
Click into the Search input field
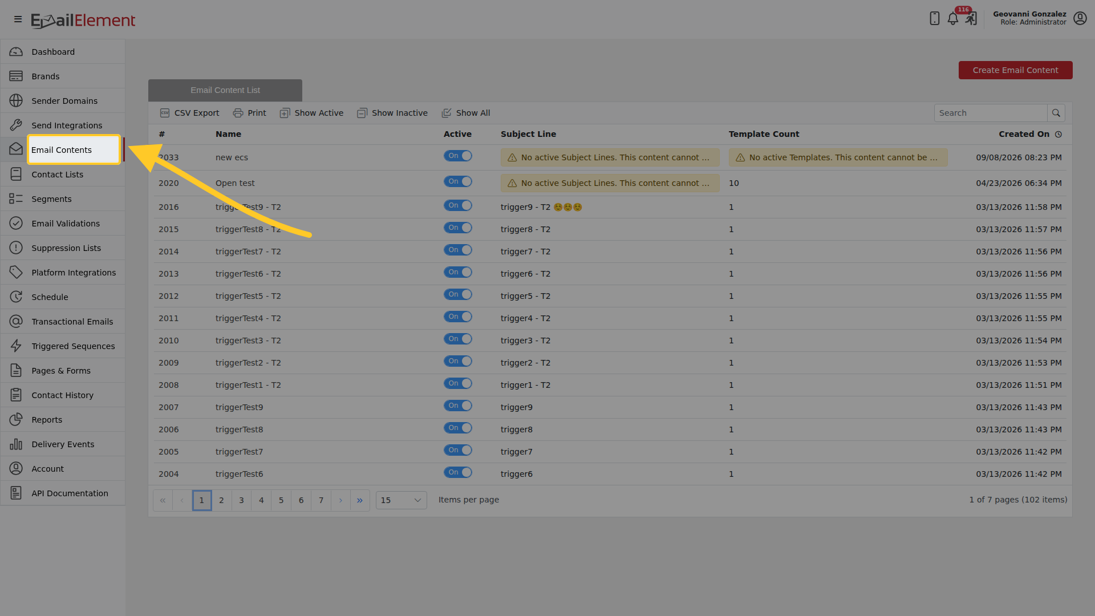point(991,113)
